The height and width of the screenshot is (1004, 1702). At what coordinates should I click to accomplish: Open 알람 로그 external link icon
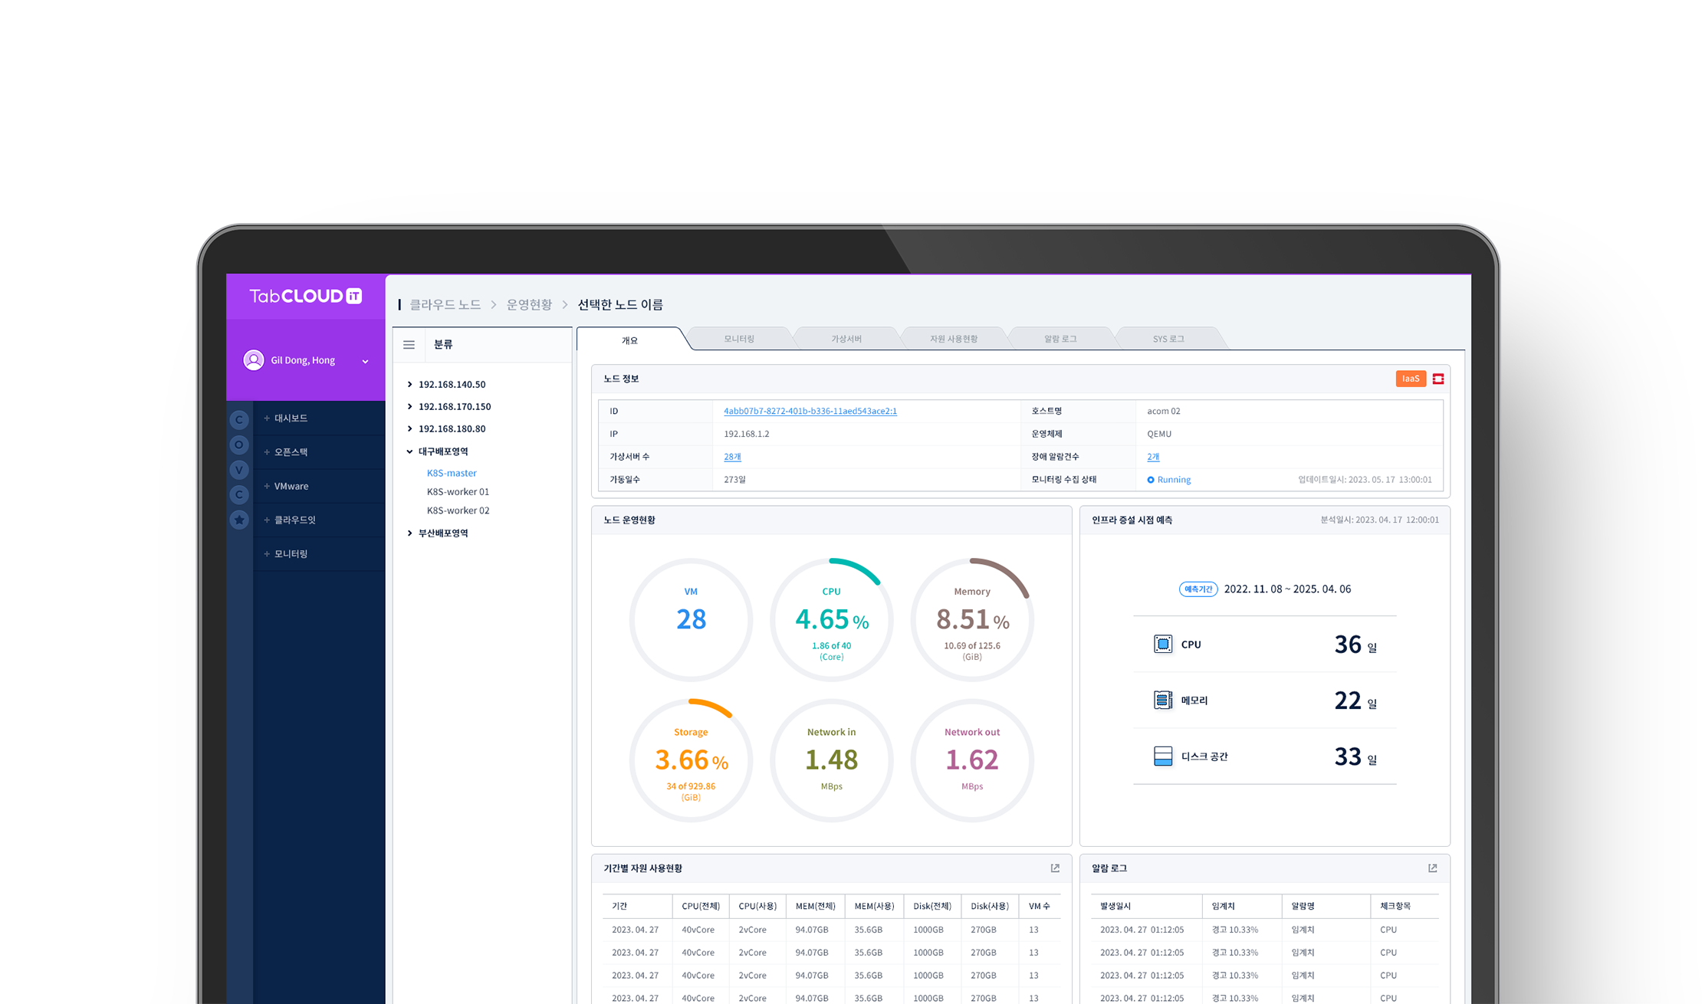click(x=1432, y=868)
